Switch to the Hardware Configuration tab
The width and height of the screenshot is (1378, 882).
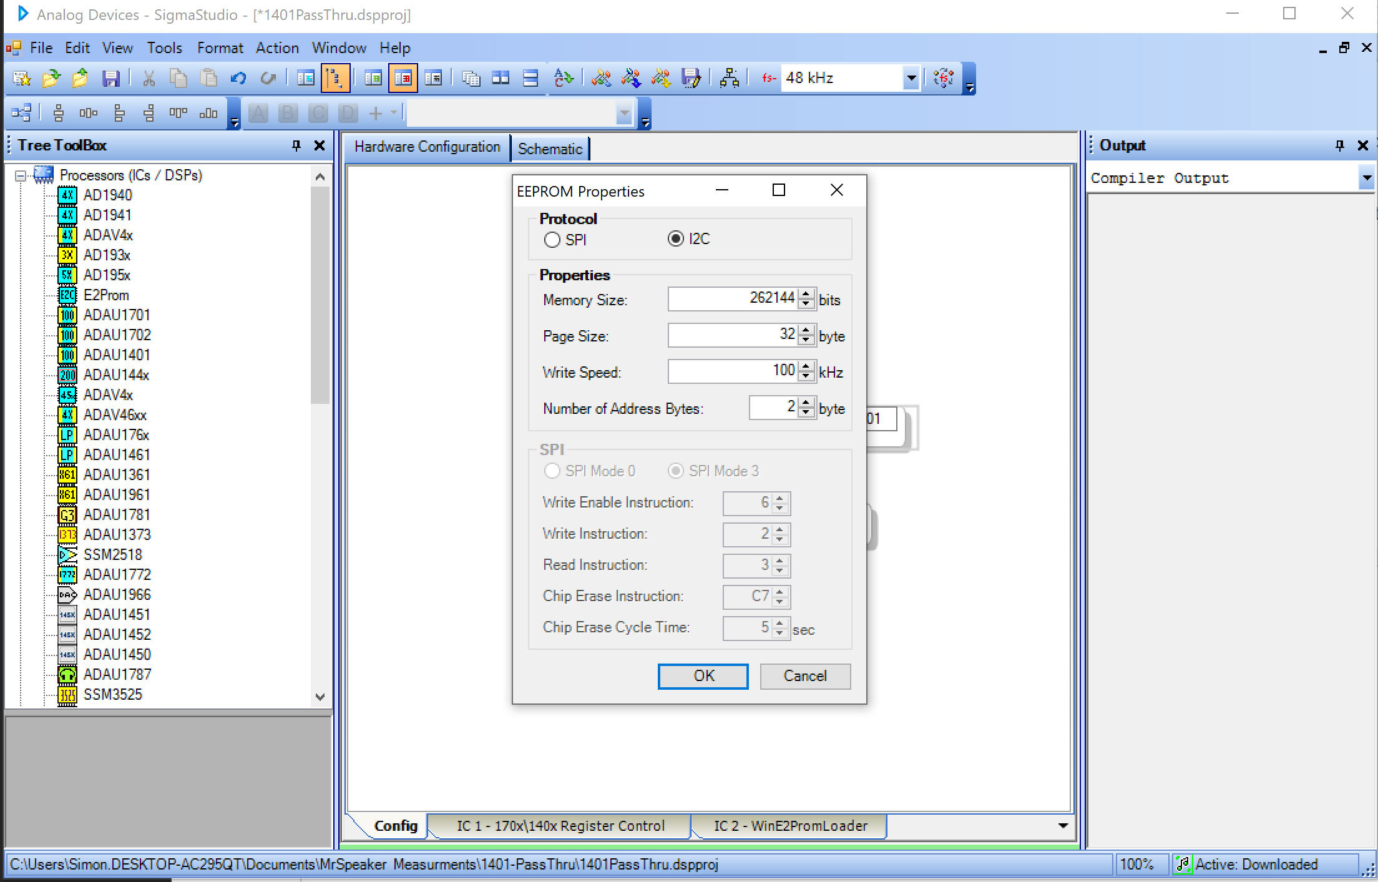tap(428, 147)
